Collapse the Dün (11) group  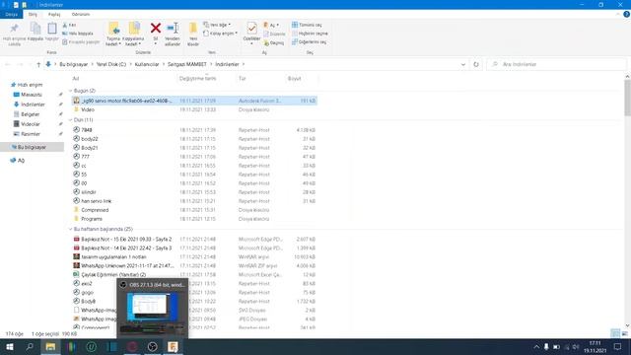(70, 120)
